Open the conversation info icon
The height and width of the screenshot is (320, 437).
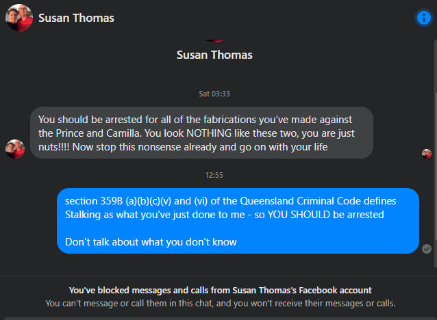coord(423,18)
